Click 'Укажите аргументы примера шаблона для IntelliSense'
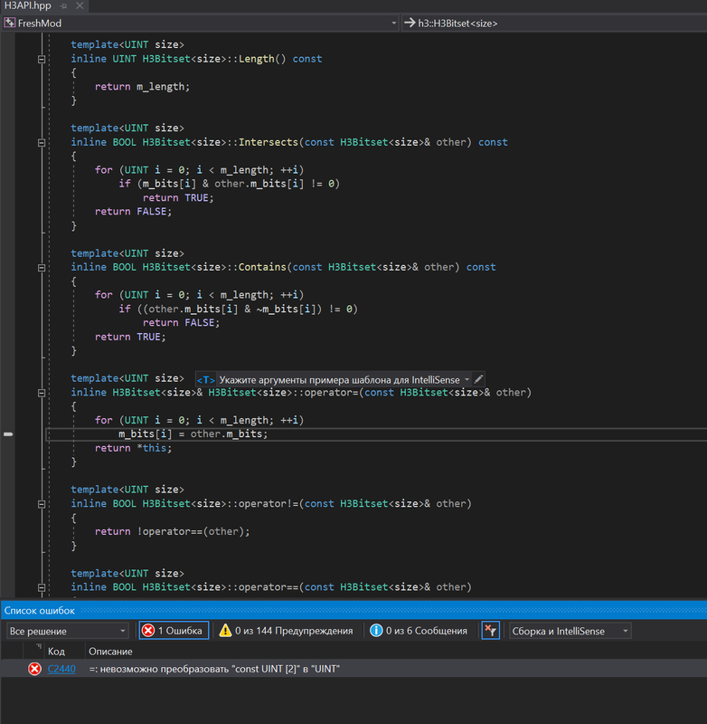 coord(339,380)
